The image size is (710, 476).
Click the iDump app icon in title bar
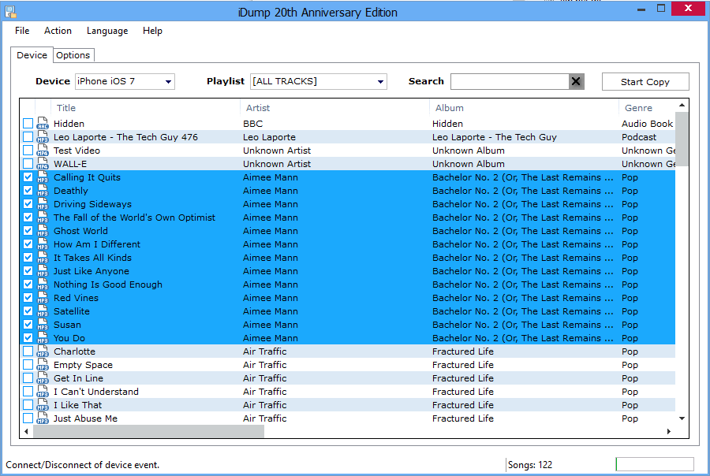point(11,11)
